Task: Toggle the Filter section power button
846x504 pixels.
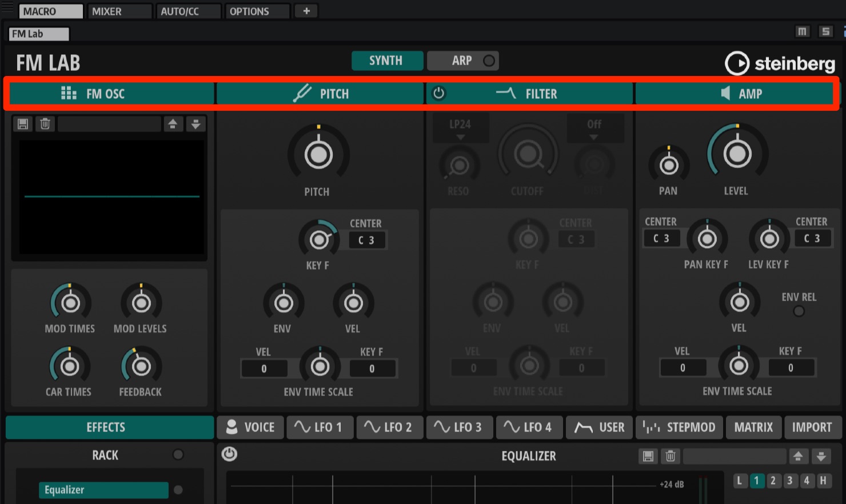Action: coord(438,93)
